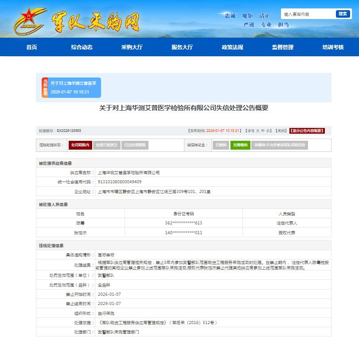Click the 军队采购网 star logo
The height and width of the screenshot is (340, 359).
tap(30, 21)
